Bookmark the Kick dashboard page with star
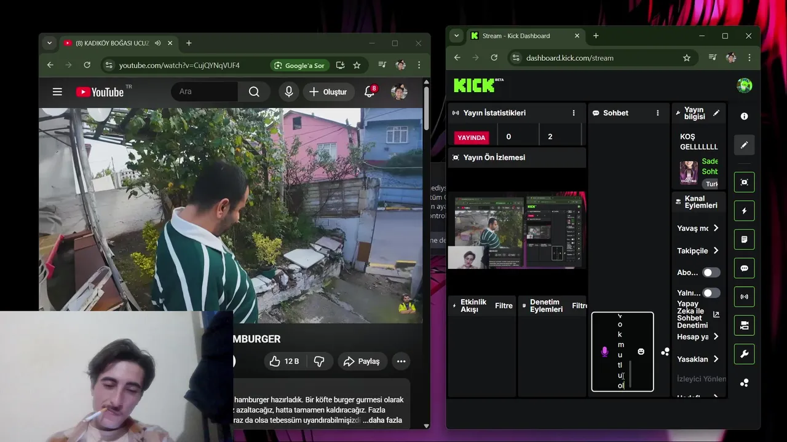The width and height of the screenshot is (787, 442). pos(687,58)
